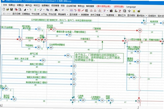Viewport: 164px width, 109px height.
Task: Open the Language menu item
Action: tap(131, 7)
